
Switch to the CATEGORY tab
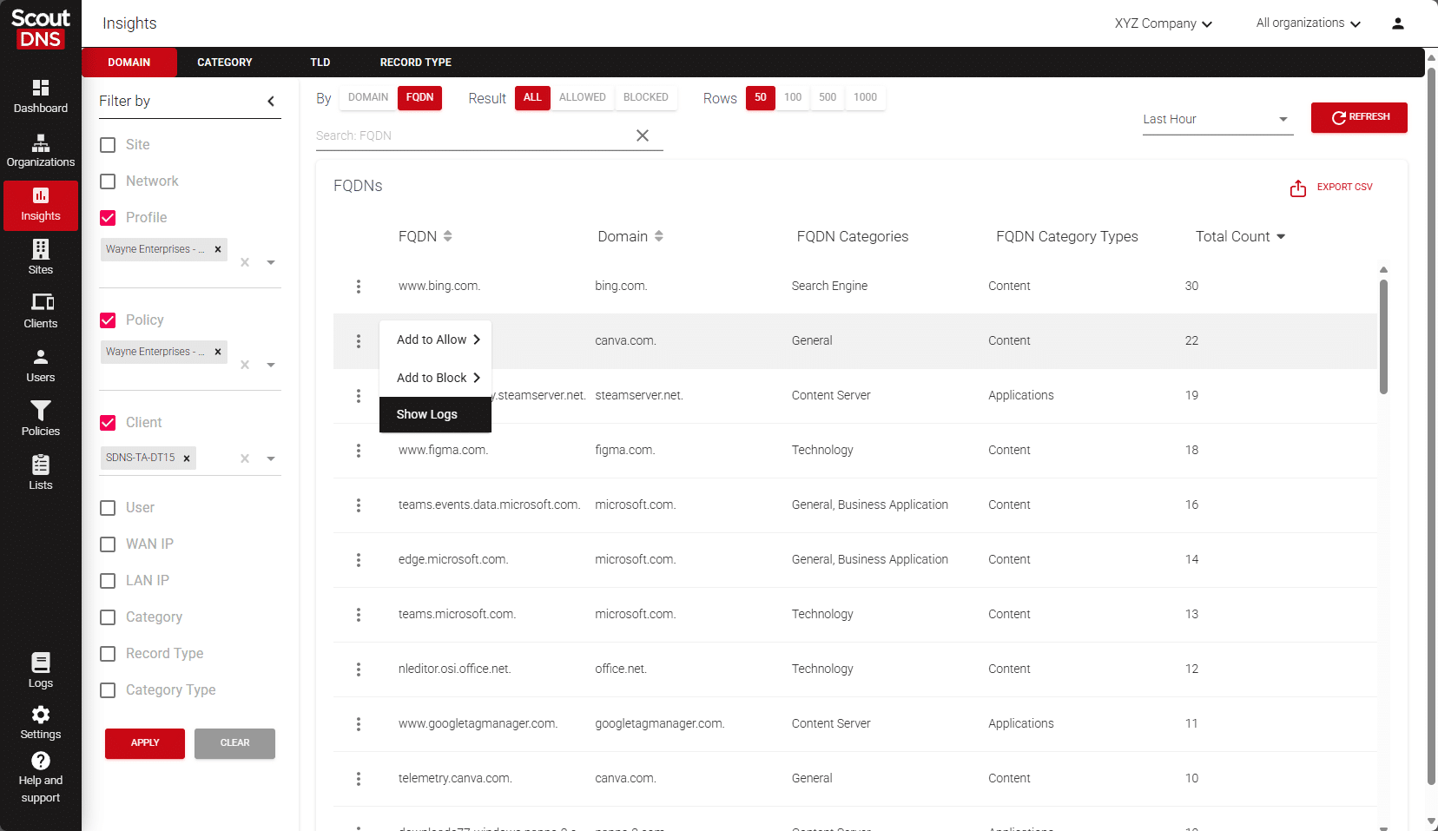pos(224,62)
